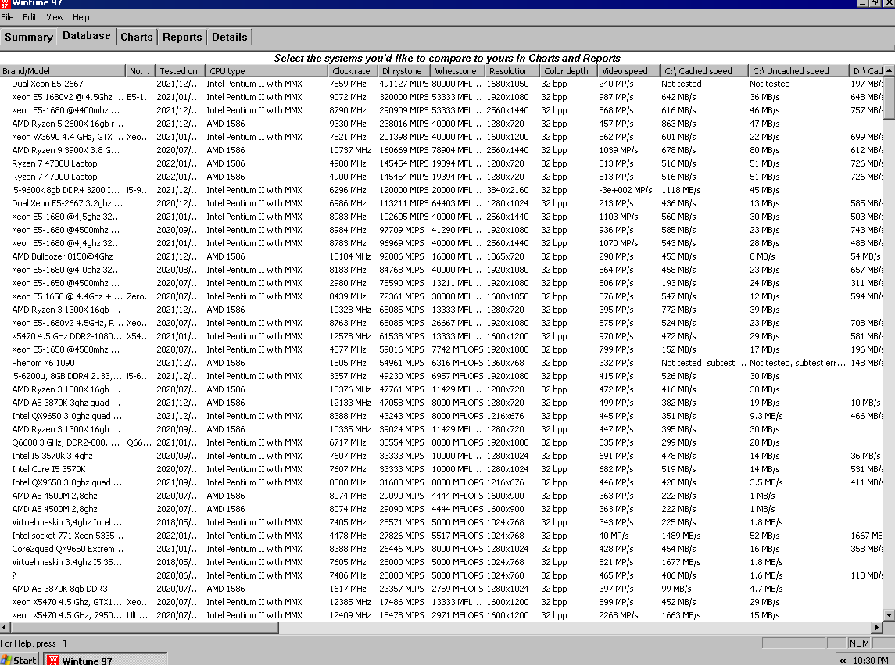The width and height of the screenshot is (895, 670).
Task: Switch to the Charts tab
Action: point(137,37)
